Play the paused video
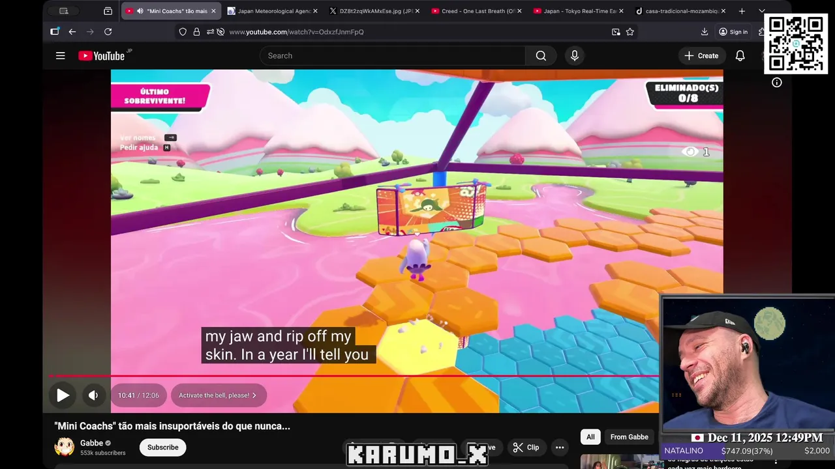This screenshot has height=469, width=835. (63, 395)
